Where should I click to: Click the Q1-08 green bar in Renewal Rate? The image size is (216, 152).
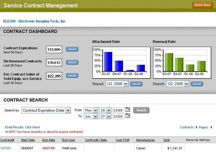tap(190, 68)
